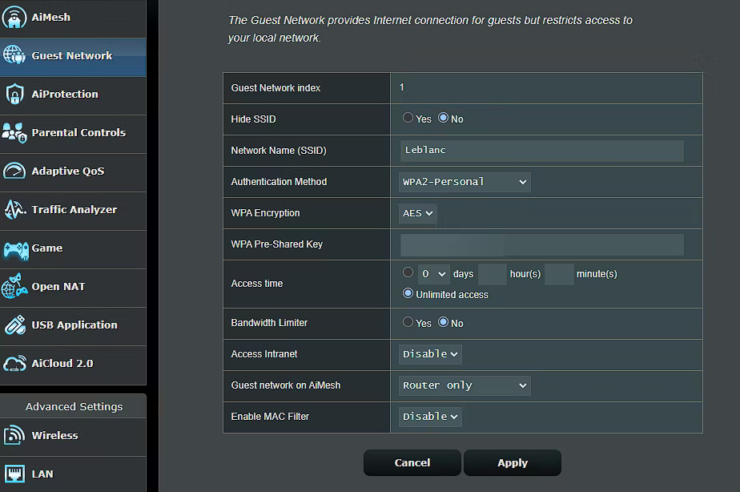740x492 pixels.
Task: Enable the Bandwidth Limiter
Action: [408, 323]
